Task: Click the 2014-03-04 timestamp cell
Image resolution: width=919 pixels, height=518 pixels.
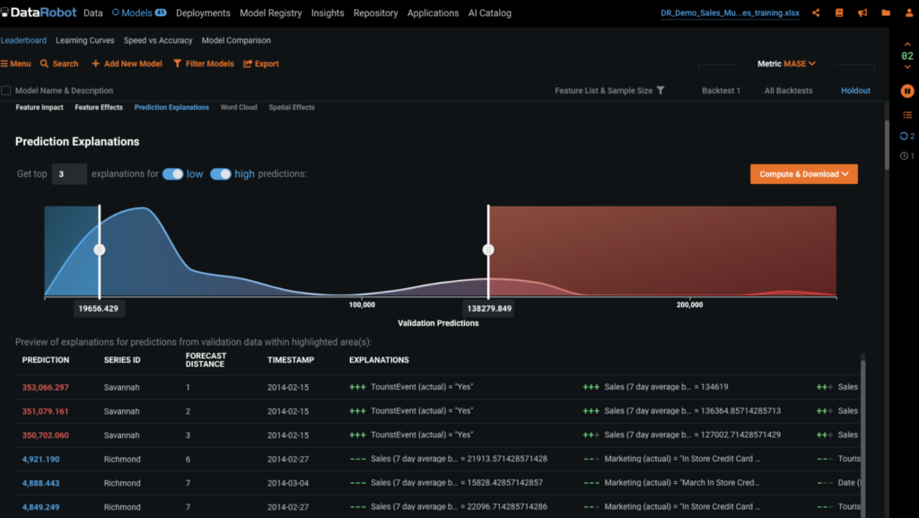Action: (288, 483)
